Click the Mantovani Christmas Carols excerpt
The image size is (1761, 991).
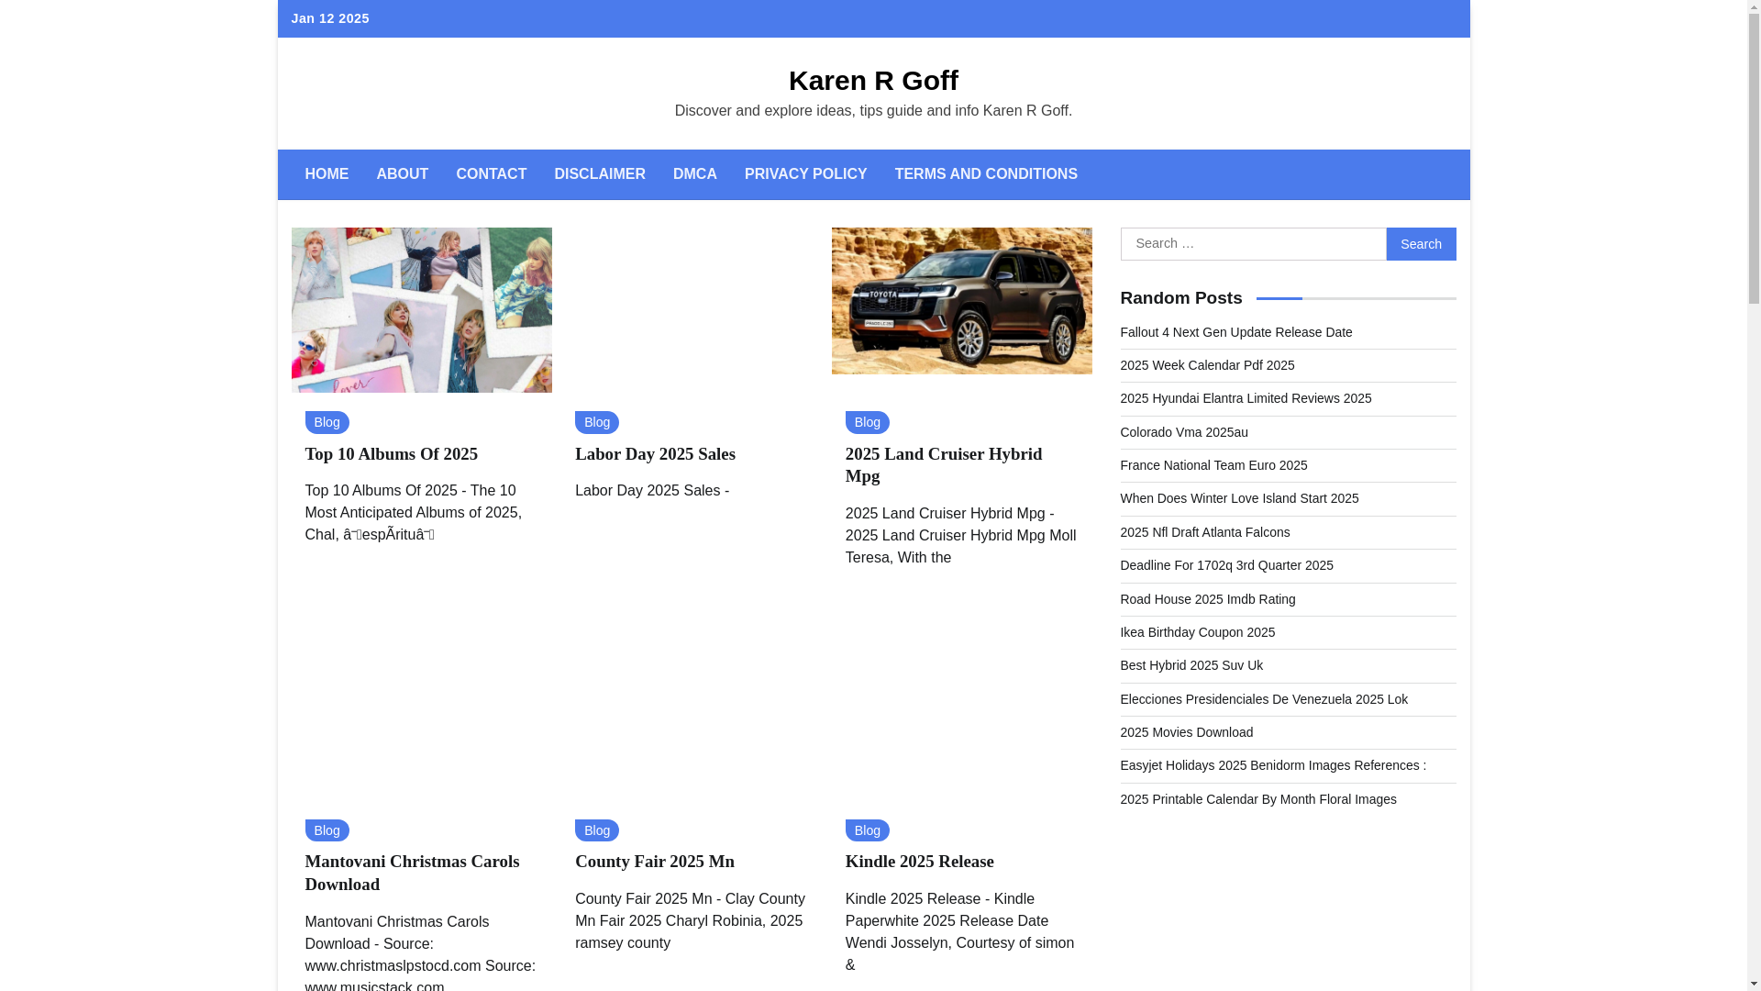pyautogui.click(x=419, y=954)
